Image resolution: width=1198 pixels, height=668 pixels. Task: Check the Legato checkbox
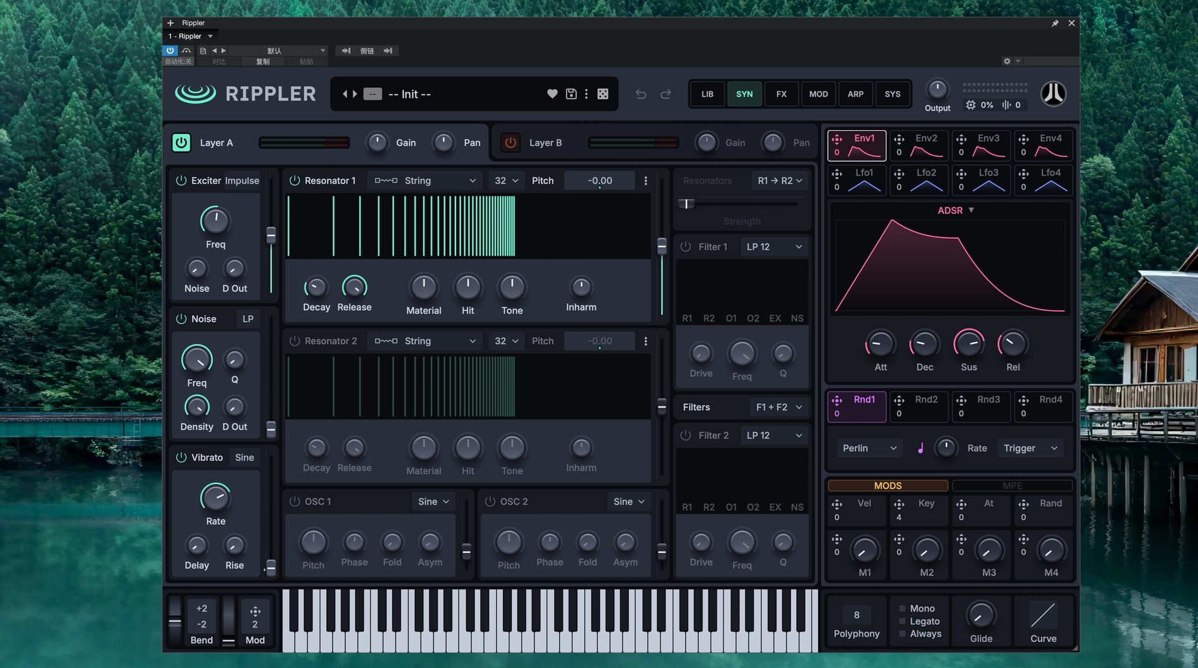pos(902,621)
